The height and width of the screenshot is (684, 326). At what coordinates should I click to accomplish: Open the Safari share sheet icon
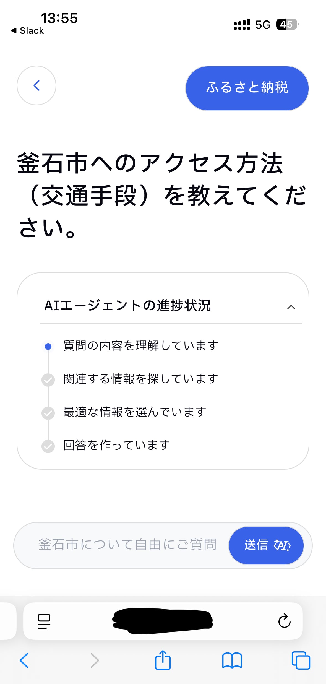click(x=163, y=660)
